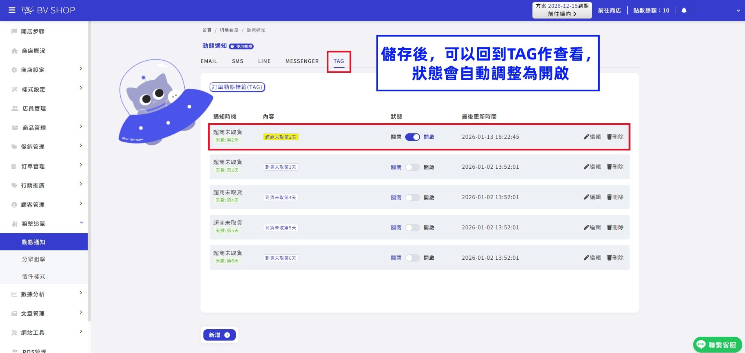Click the 開店步驟 flag icon

[14, 31]
